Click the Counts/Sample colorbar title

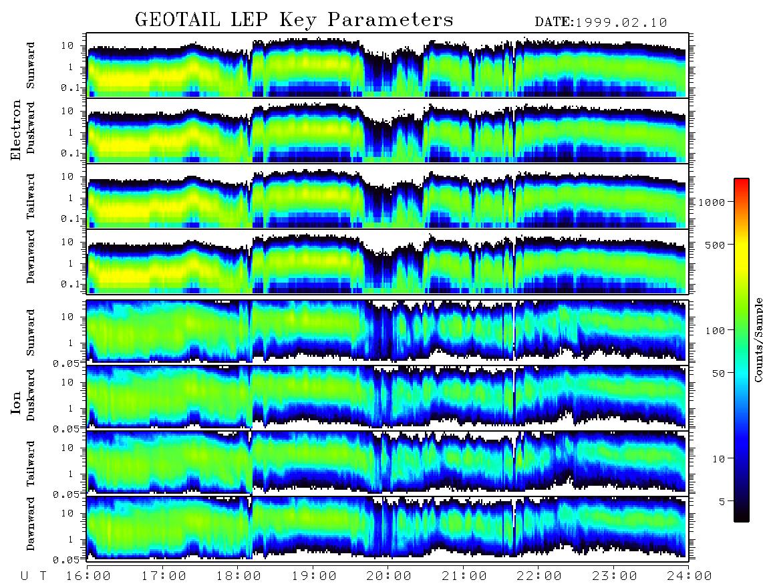[758, 339]
